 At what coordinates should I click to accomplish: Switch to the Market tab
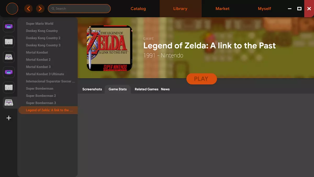click(222, 9)
